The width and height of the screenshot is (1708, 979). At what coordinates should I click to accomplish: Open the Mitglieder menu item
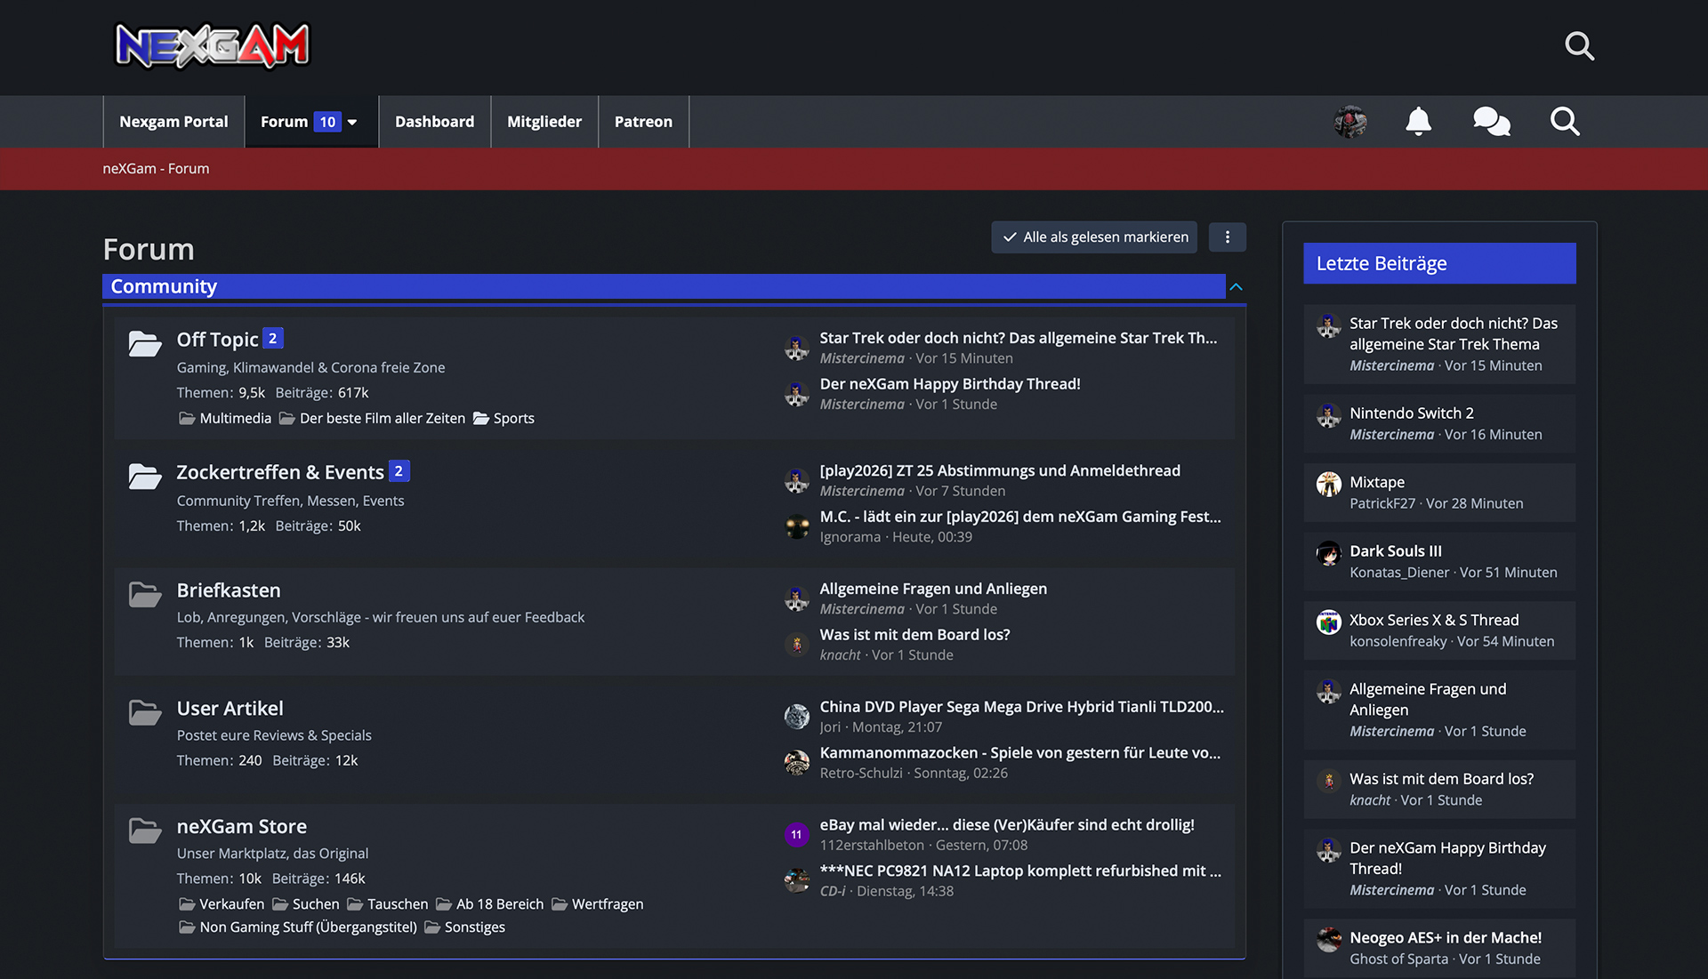tap(544, 122)
